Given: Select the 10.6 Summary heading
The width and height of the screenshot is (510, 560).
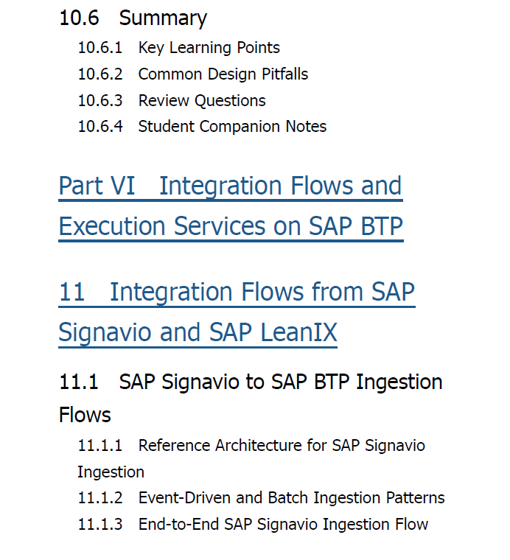Looking at the screenshot, I should pos(133,18).
